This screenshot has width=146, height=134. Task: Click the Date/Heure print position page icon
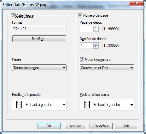pos(19,105)
